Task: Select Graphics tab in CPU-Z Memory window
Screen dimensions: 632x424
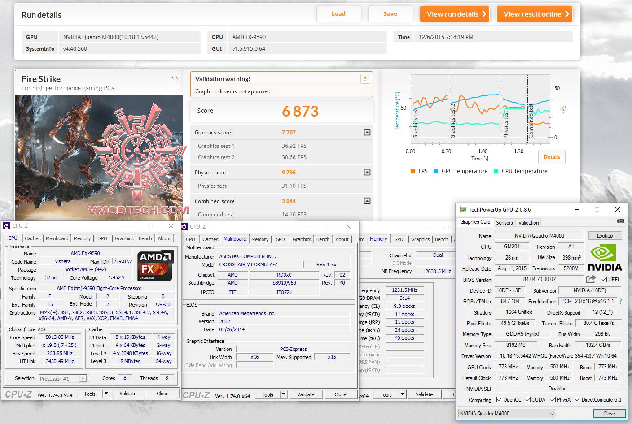Action: pos(421,239)
